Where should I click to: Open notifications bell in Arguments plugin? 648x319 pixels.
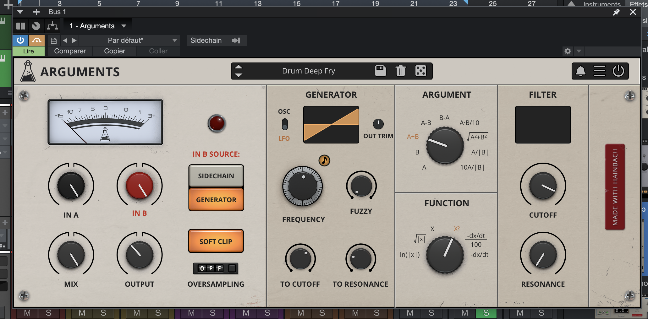pyautogui.click(x=581, y=71)
